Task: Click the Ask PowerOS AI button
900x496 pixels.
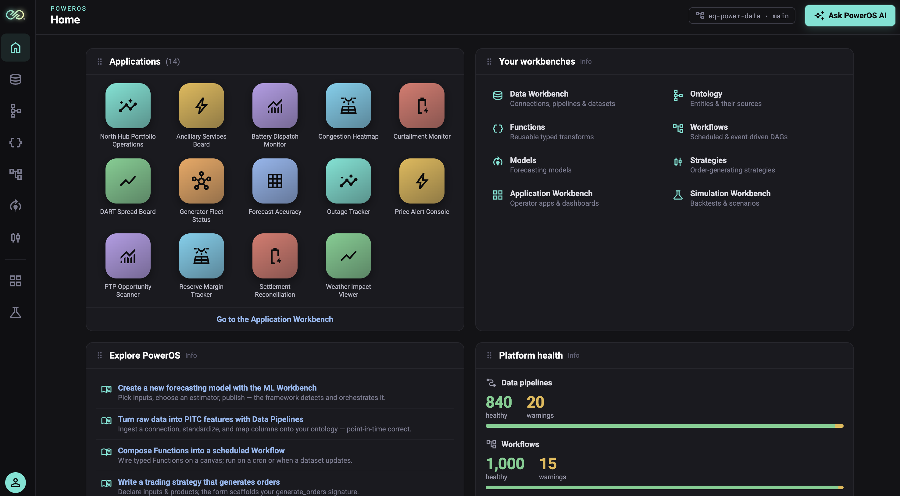Action: click(x=850, y=15)
